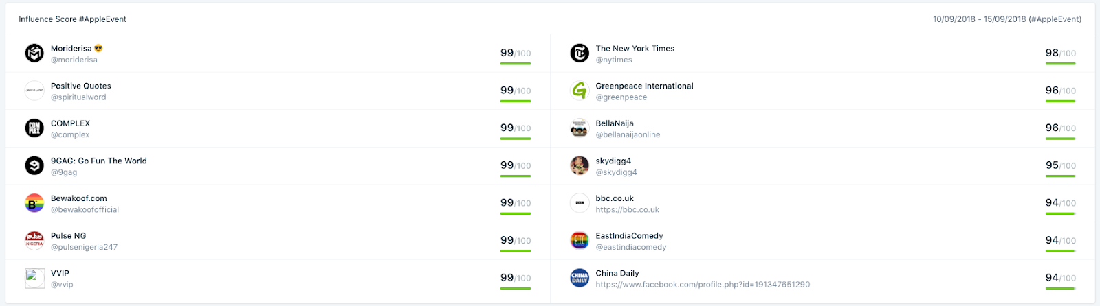
Task: Open the Pulse NG logo icon
Action: (34, 240)
